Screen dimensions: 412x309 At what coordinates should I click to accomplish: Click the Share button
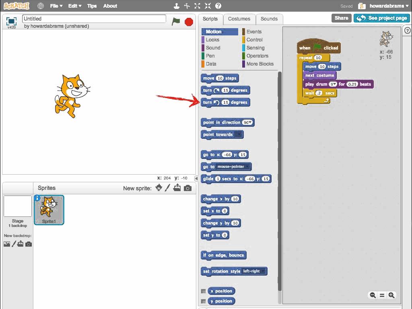pos(341,18)
